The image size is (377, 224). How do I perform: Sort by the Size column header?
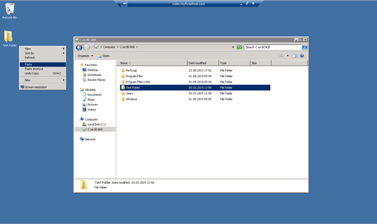[260, 63]
